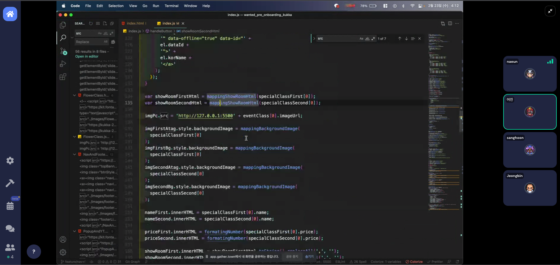
Task: Click the Clear Search Results icon
Action: (98, 23)
